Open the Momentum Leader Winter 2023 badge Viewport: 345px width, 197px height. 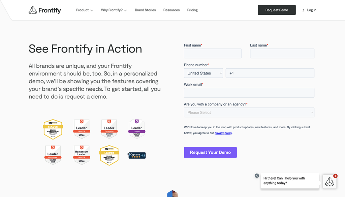[x=81, y=155]
